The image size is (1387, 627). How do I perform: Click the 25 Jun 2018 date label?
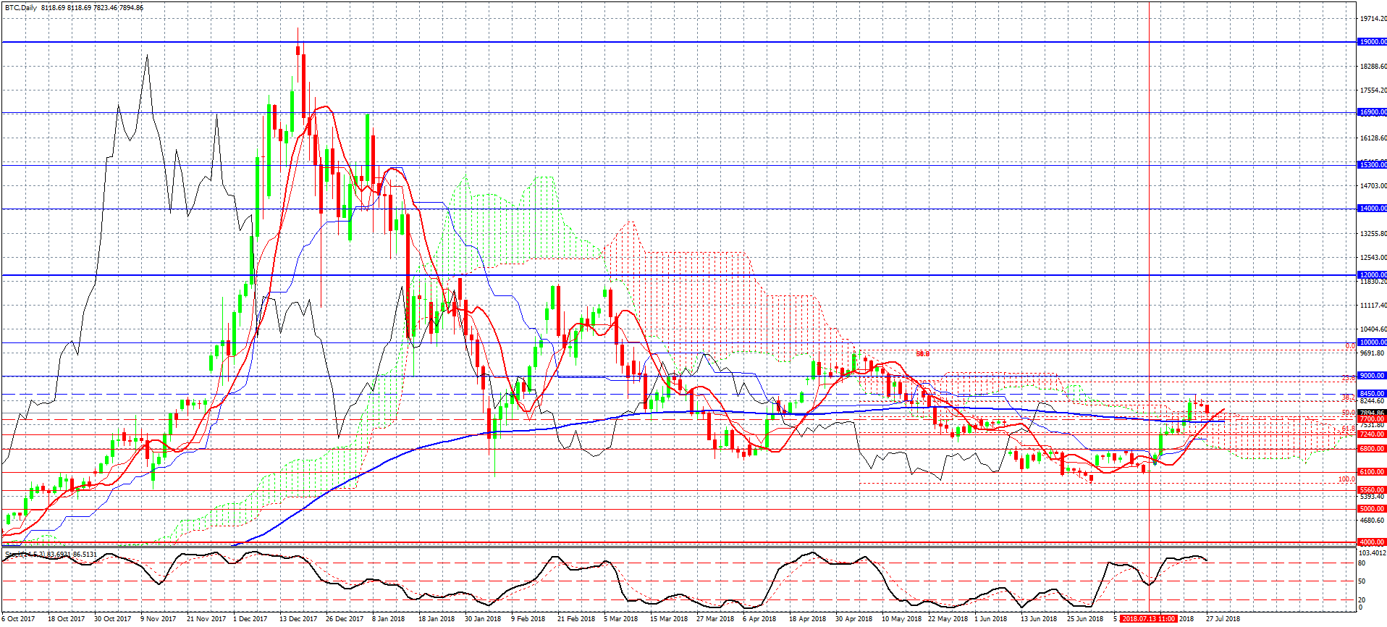1085,619
